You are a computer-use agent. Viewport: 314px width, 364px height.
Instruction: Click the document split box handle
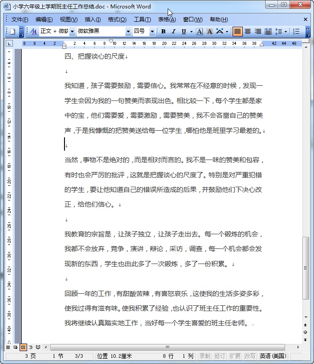(x=306, y=41)
